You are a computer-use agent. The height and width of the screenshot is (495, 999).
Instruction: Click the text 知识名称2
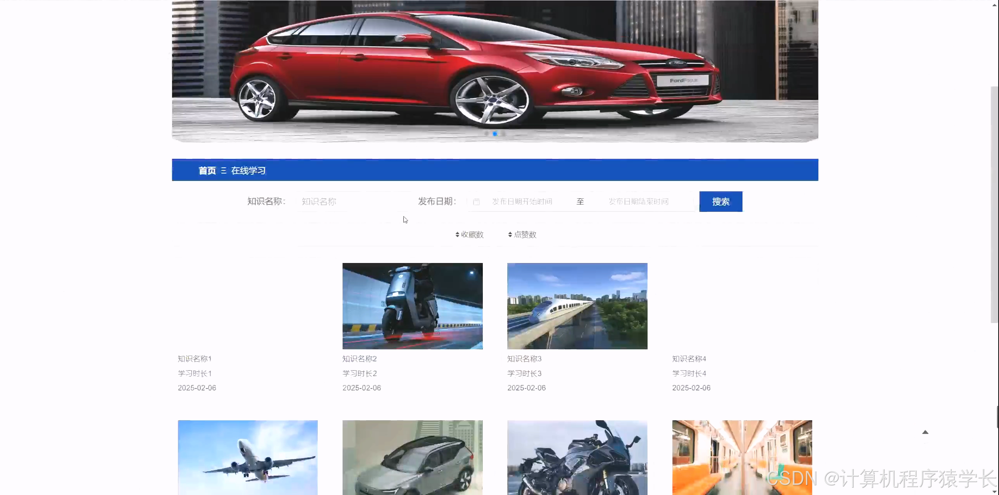click(x=360, y=359)
